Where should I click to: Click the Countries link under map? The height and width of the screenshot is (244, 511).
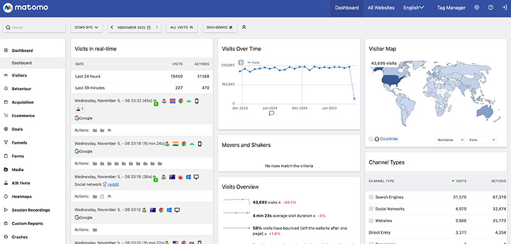tap(389, 139)
